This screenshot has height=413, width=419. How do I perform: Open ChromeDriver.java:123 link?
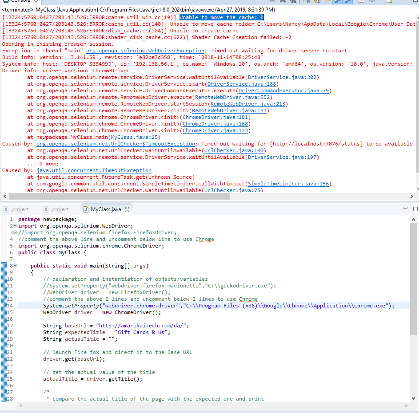(x=215, y=131)
